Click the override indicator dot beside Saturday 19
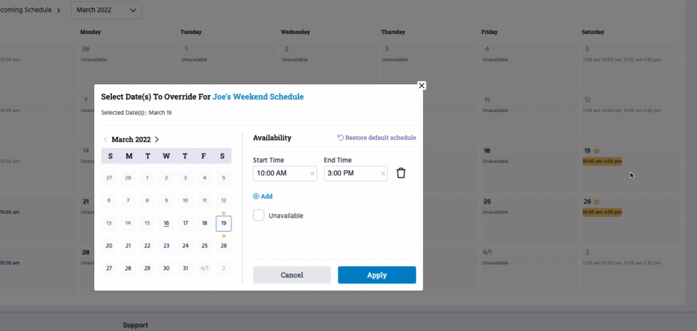 597,151
